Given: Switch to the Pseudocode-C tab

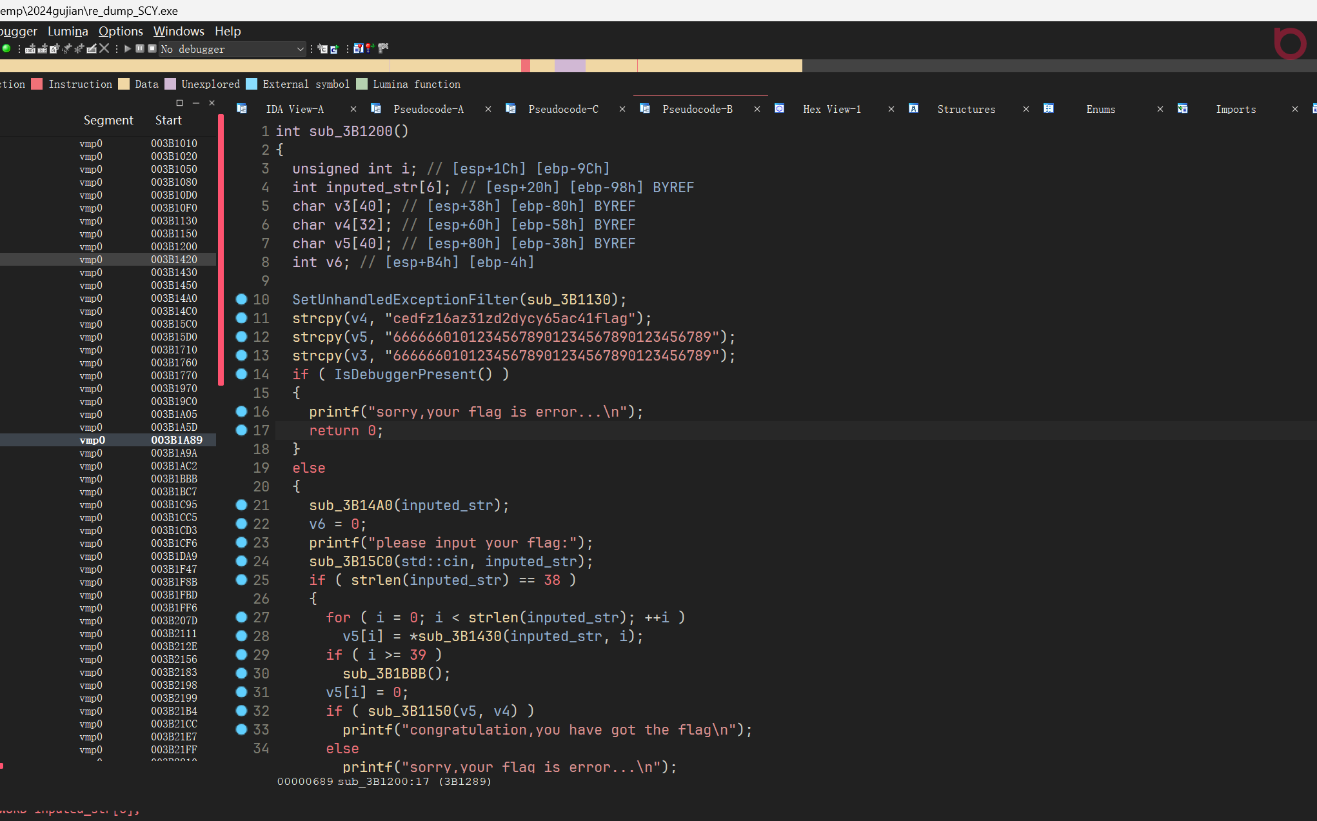Looking at the screenshot, I should pos(563,109).
